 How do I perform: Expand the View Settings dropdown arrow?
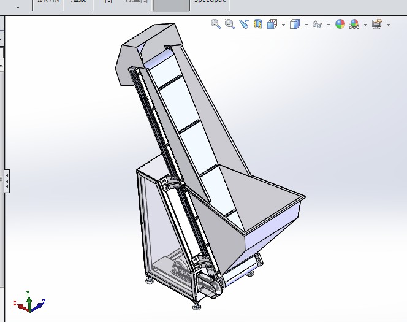[389, 25]
